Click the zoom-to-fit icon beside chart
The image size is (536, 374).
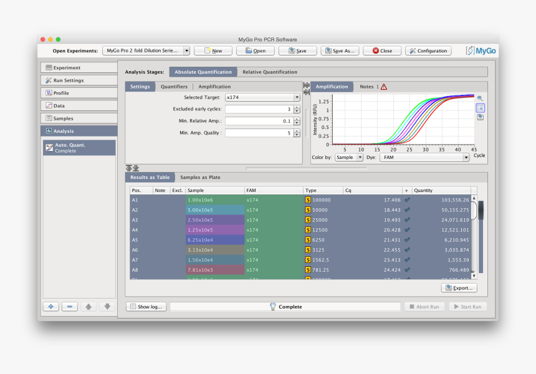tap(481, 108)
